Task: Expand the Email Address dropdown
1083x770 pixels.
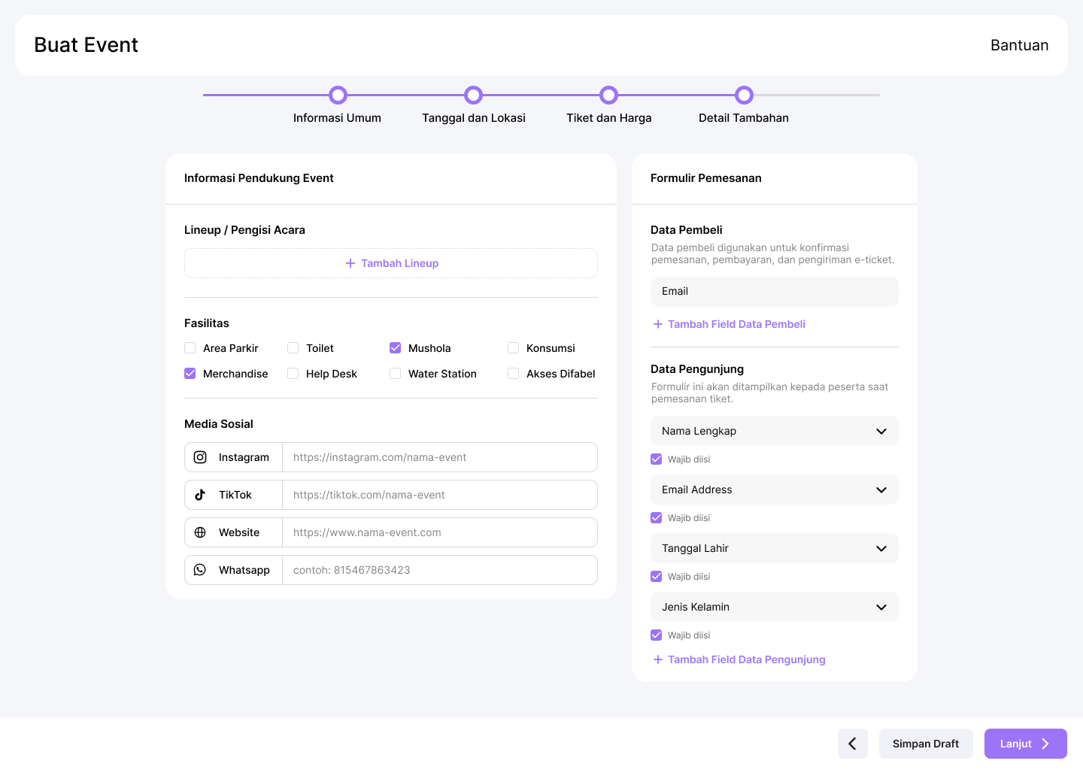Action: (x=775, y=490)
